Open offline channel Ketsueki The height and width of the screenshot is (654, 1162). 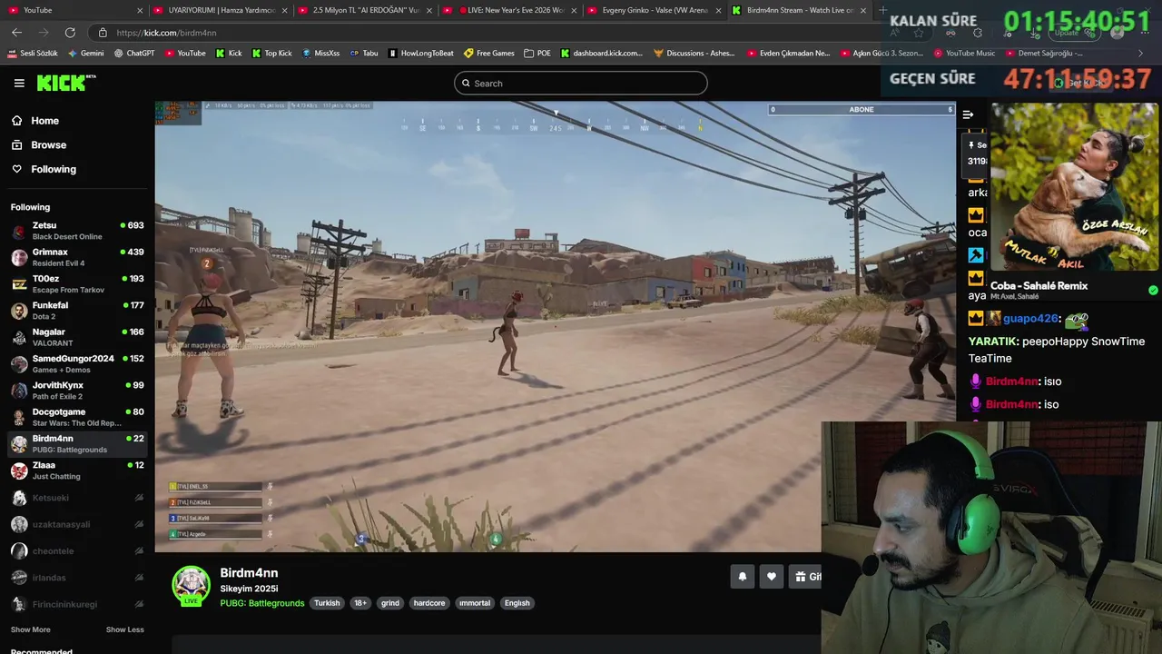[77, 498]
